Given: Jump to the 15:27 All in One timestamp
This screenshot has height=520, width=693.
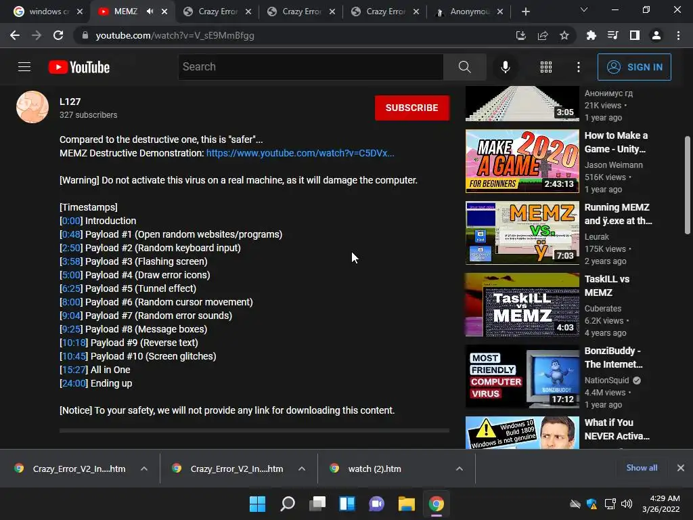Looking at the screenshot, I should [74, 370].
